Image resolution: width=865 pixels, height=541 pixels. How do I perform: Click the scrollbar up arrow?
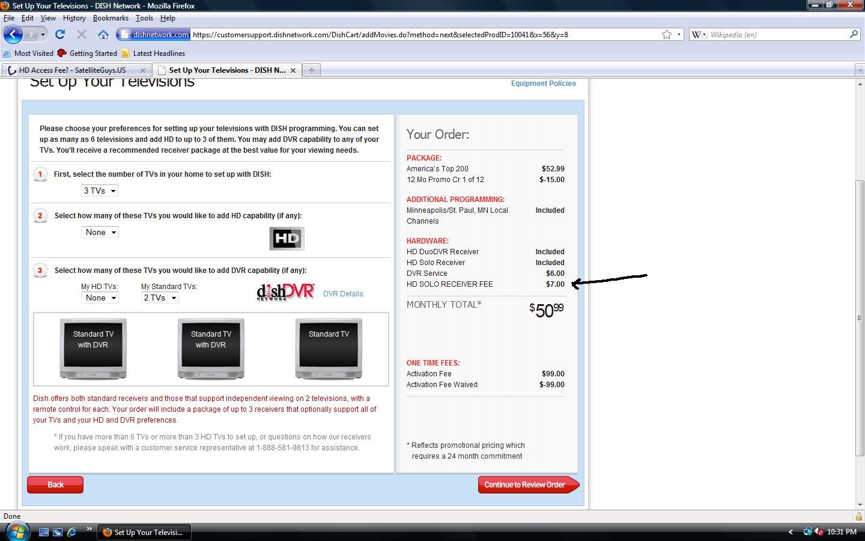[860, 84]
